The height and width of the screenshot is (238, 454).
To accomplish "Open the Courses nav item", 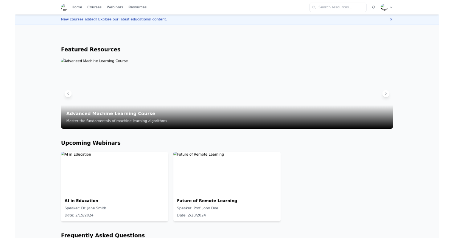I will (94, 7).
